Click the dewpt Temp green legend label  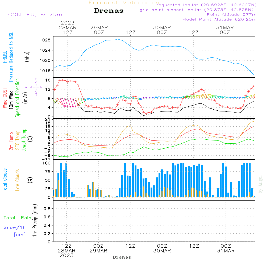(24, 140)
